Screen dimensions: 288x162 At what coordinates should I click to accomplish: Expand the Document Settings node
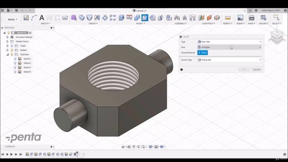pyautogui.click(x=8, y=37)
